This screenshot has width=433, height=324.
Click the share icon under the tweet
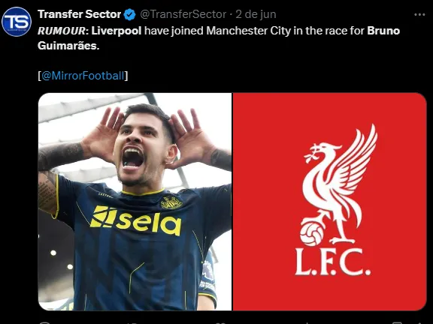click(x=419, y=323)
